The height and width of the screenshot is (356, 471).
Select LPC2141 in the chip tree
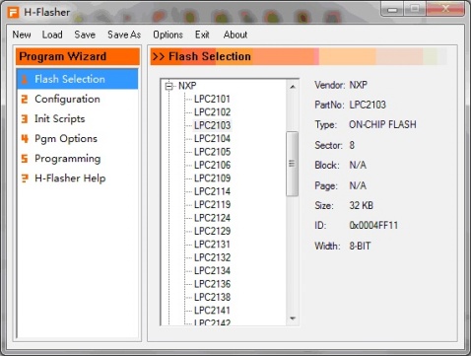(212, 310)
